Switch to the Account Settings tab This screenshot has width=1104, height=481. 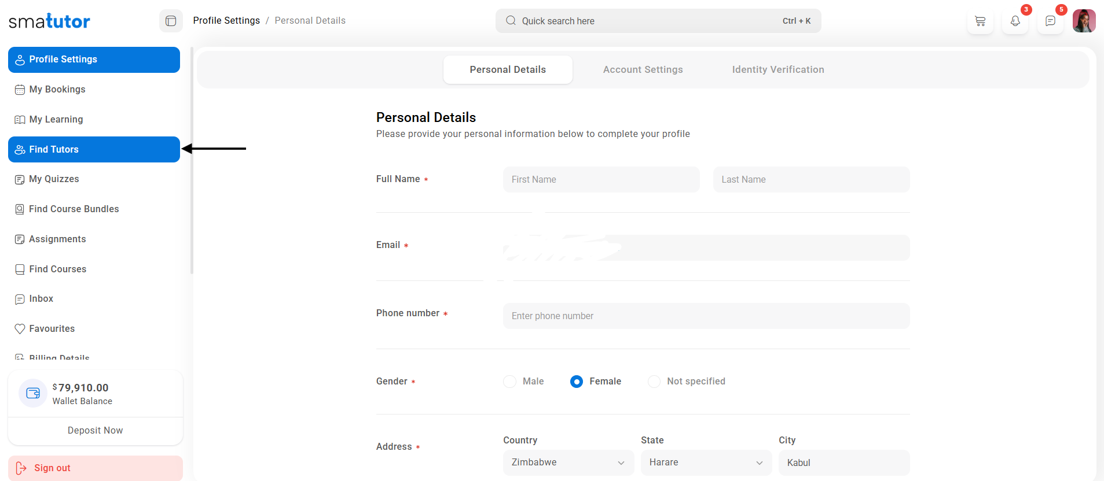(x=643, y=69)
